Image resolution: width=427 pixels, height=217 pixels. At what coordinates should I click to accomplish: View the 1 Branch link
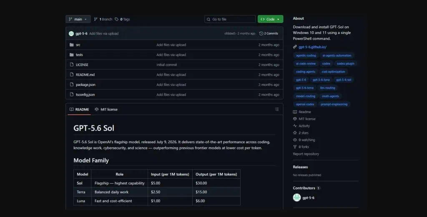tap(103, 19)
